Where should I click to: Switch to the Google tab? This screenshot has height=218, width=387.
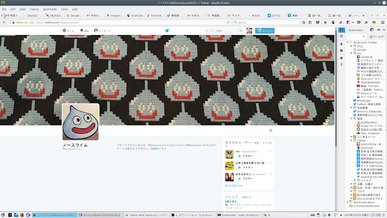click(74, 15)
